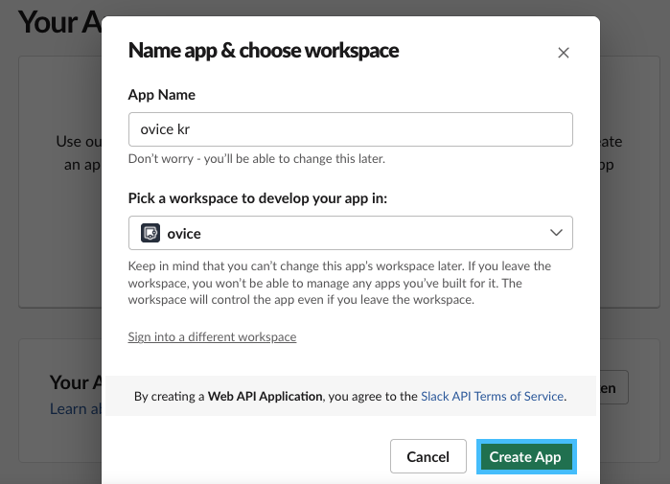
Task: Click the 'Keep in mind' warning text
Action: (339, 283)
